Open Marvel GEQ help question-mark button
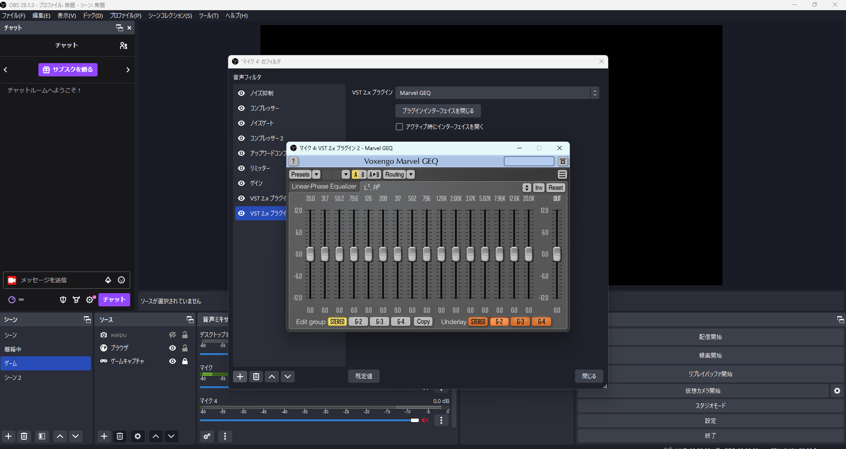The height and width of the screenshot is (449, 846). pyautogui.click(x=294, y=162)
